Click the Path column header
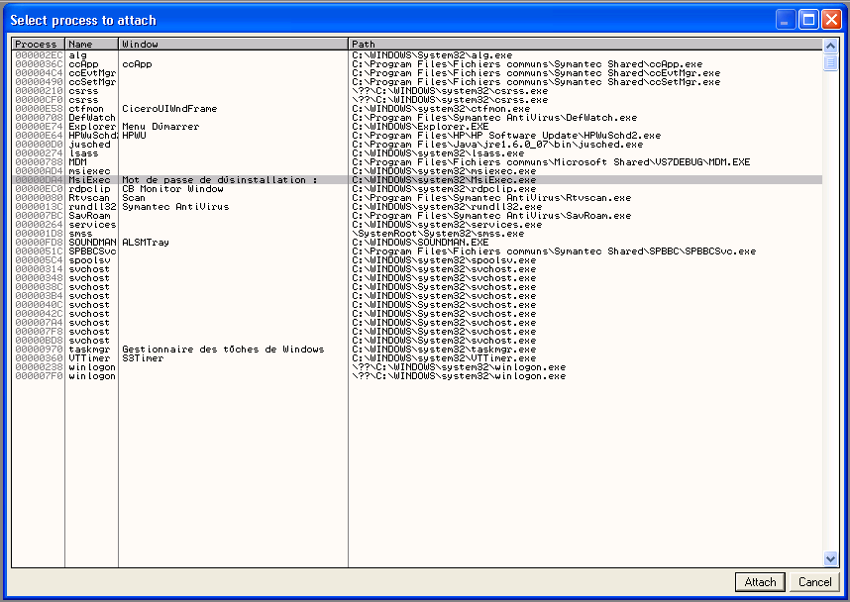 [585, 44]
